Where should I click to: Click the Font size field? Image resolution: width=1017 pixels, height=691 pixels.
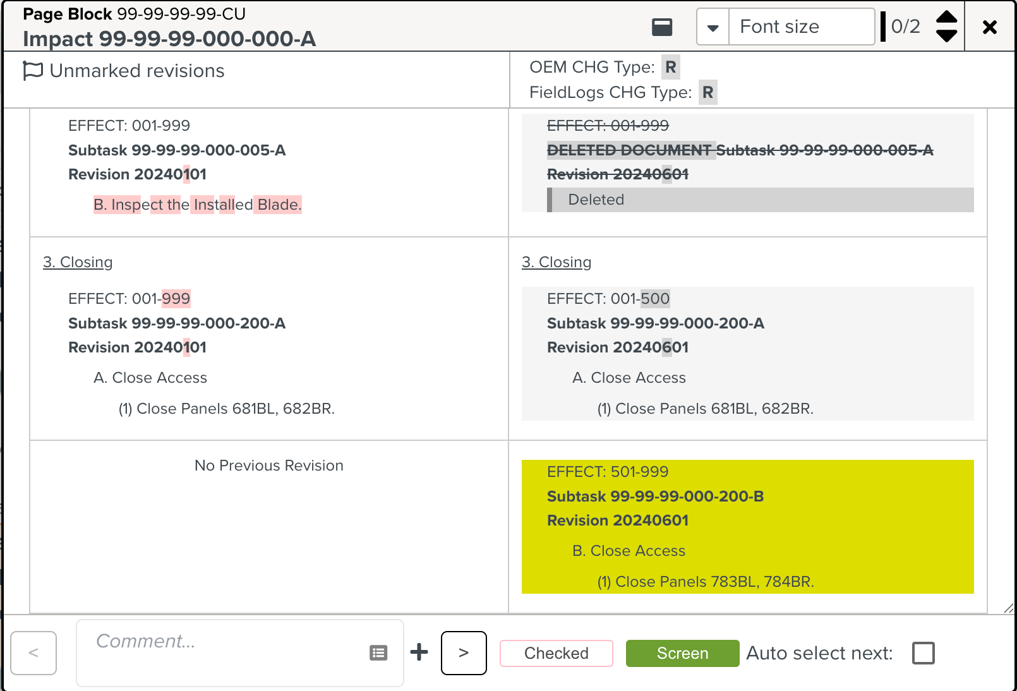pyautogui.click(x=801, y=27)
